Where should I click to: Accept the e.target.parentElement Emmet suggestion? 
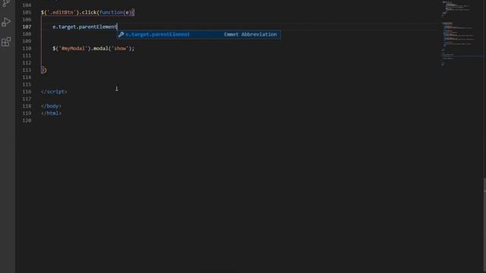coord(199,34)
